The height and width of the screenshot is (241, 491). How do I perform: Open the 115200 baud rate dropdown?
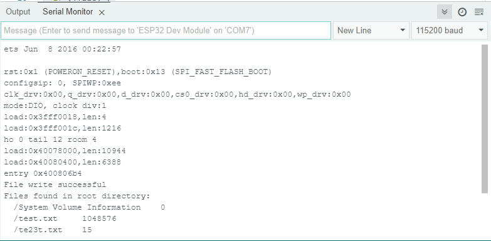(x=450, y=30)
